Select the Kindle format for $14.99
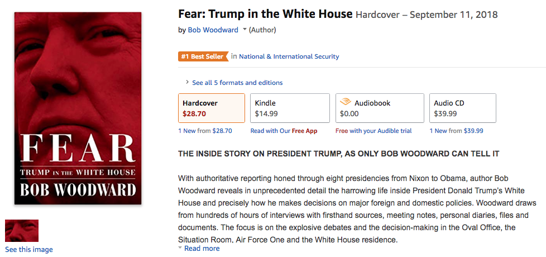The height and width of the screenshot is (257, 546). 289,108
